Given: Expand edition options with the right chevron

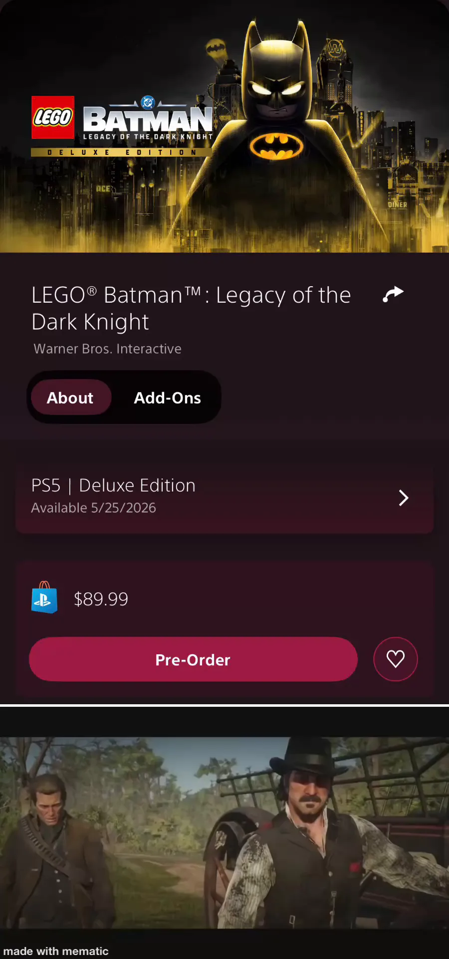Looking at the screenshot, I should (x=404, y=497).
